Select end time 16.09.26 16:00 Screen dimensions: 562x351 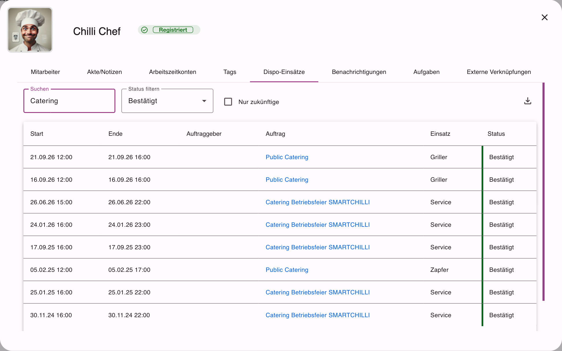tap(129, 180)
